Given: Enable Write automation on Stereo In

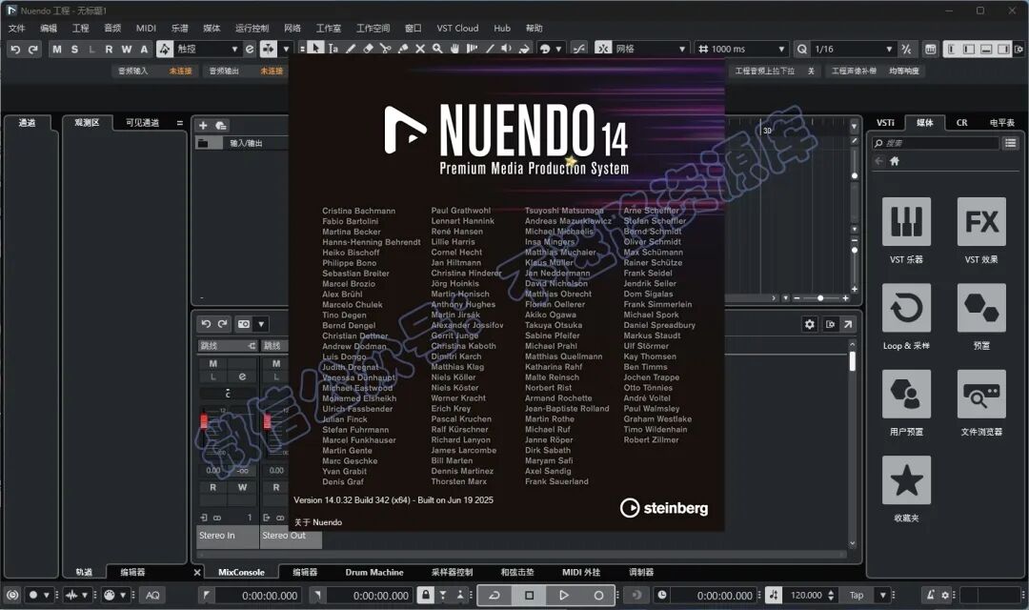Looking at the screenshot, I should click(242, 487).
